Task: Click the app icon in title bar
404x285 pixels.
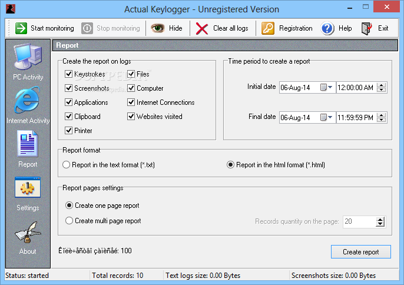Action: pos(11,9)
